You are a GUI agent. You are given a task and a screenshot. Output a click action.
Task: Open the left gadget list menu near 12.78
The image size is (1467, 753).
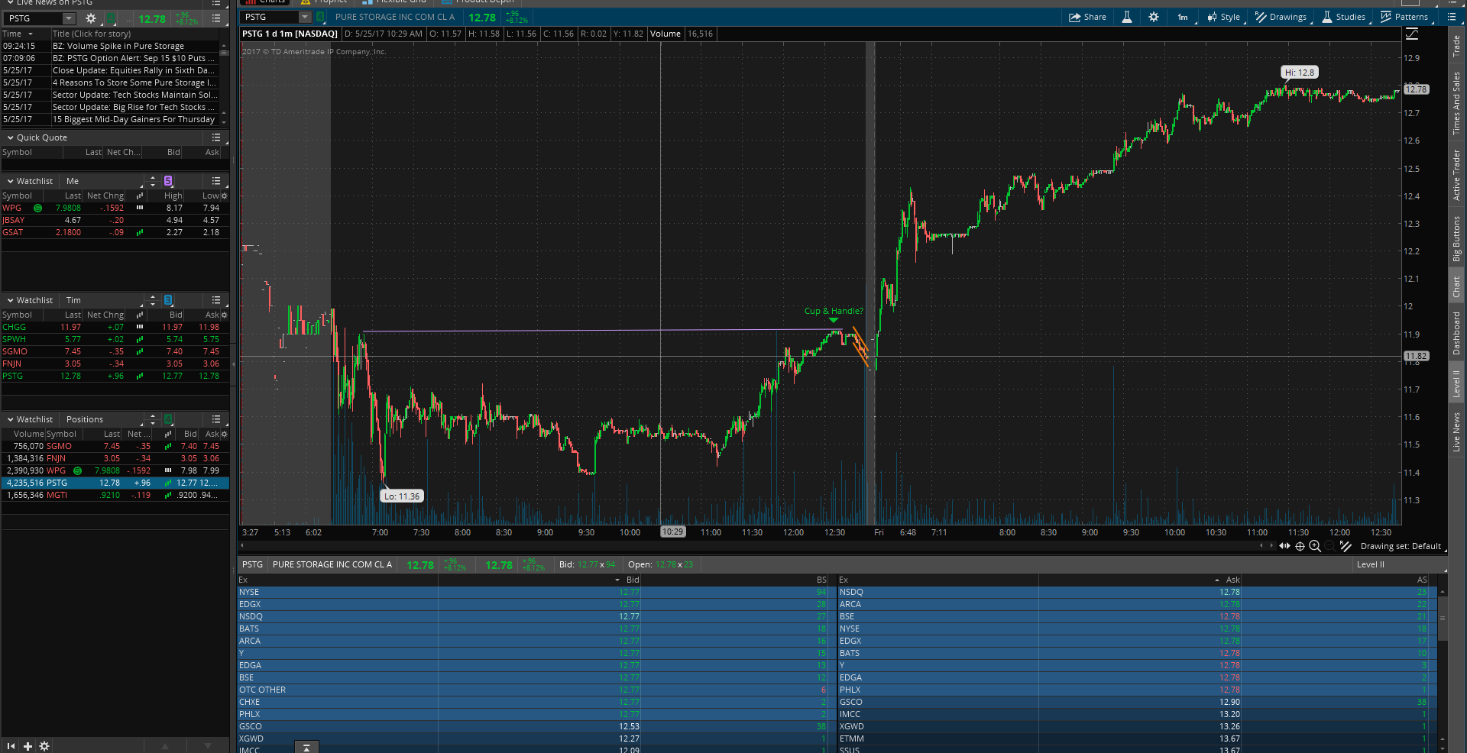pos(216,18)
